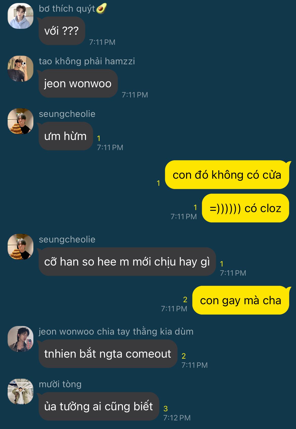Tap the 'con gay mà cha' bubble
Viewport: 296px width, 429px height.
pos(241,300)
